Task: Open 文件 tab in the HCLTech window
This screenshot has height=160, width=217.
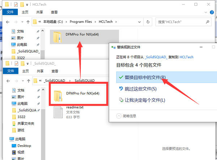Action: [x=10, y=11]
